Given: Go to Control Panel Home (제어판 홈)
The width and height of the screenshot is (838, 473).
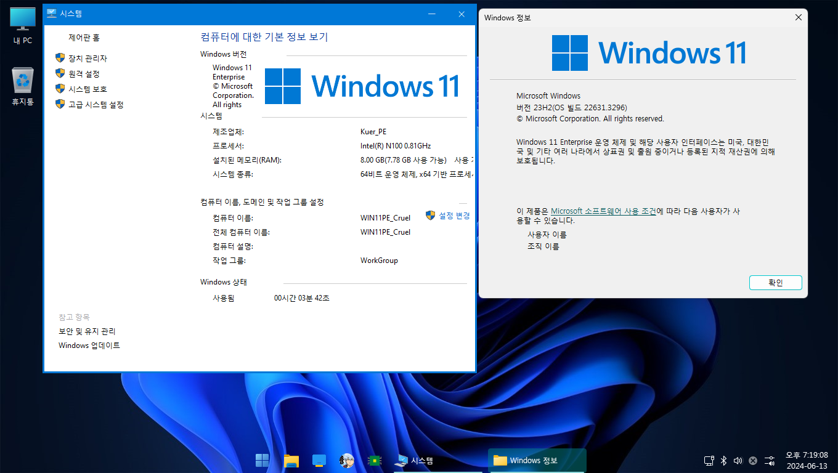Looking at the screenshot, I should 84,38.
